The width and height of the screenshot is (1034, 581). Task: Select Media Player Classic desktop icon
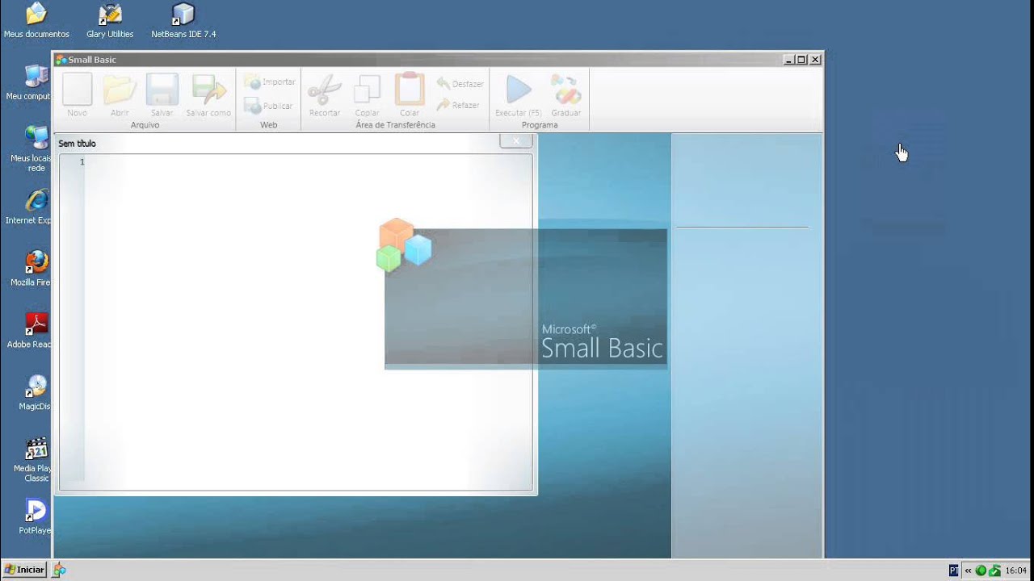tap(34, 460)
